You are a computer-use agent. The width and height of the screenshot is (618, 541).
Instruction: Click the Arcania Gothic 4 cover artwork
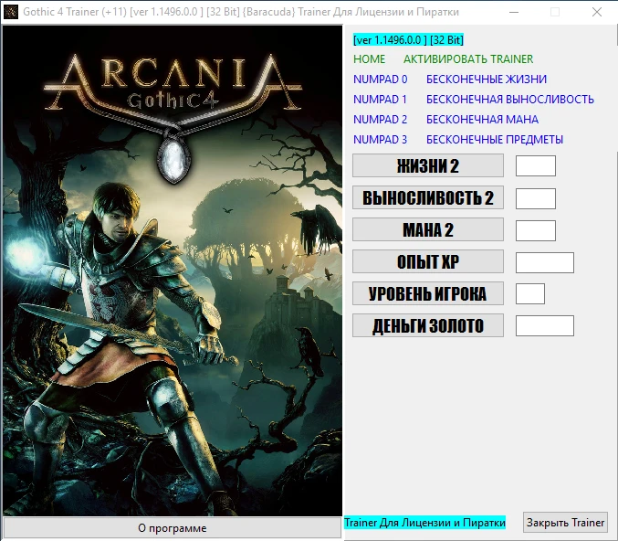coord(173,270)
